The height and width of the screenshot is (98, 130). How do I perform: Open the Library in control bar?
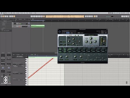coord(1,16)
